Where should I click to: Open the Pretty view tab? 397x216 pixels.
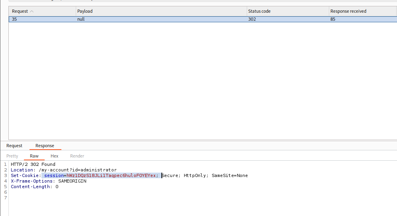coord(12,156)
